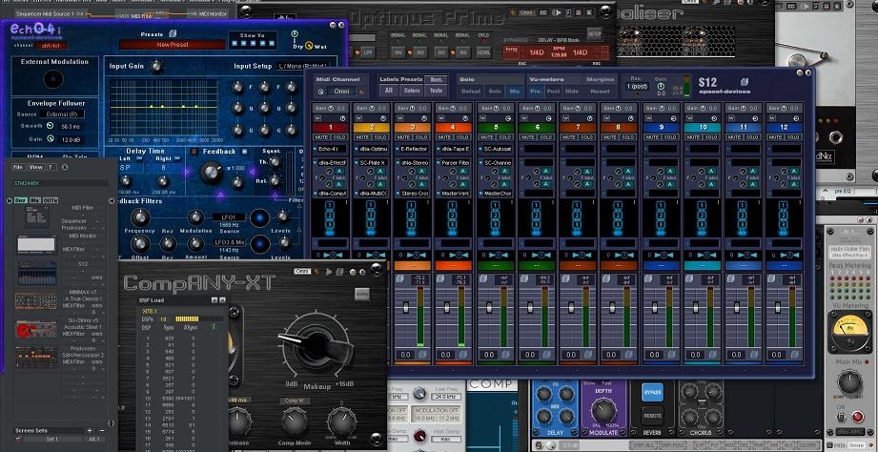Open the SC-Autopat insert slot on channel 5
Viewport: 878px width, 452px height.
pos(499,150)
